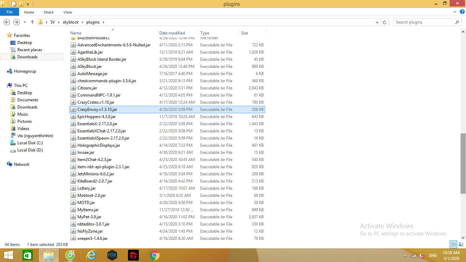
Task: Expand the chevron after the plugins breadcrumb
Action: tap(104, 22)
